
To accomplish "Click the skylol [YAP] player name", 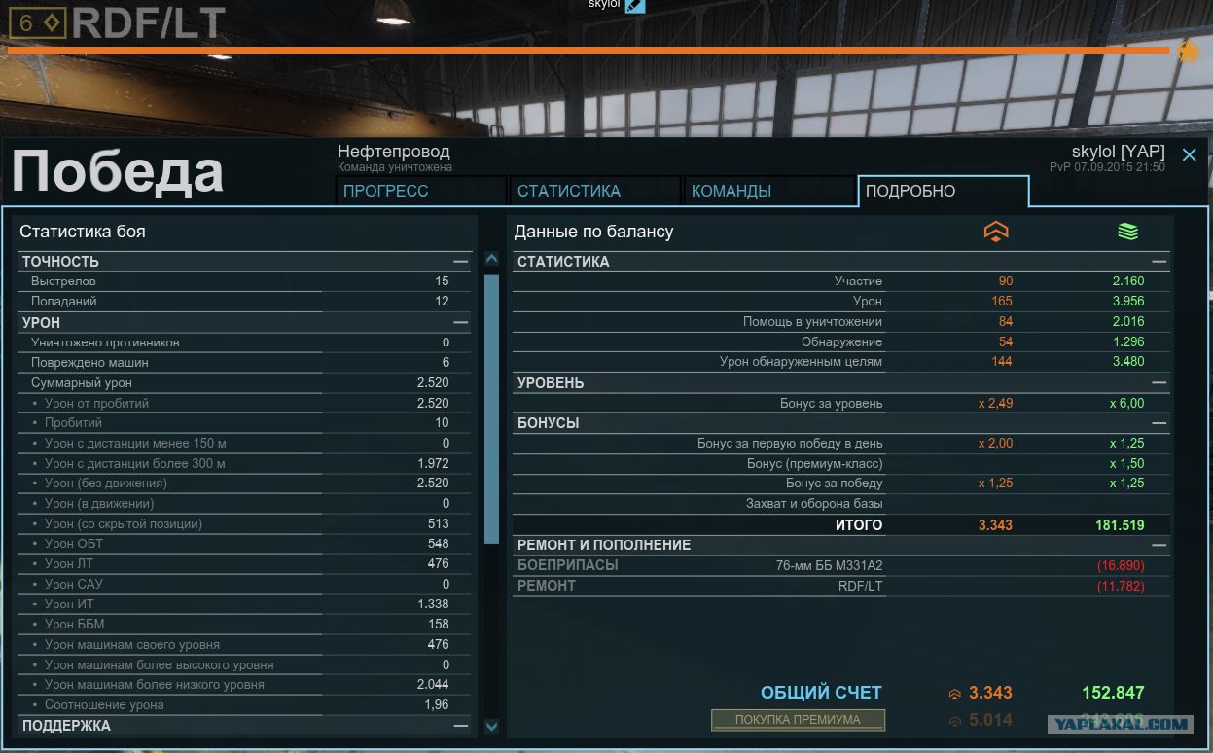I will 1118,152.
